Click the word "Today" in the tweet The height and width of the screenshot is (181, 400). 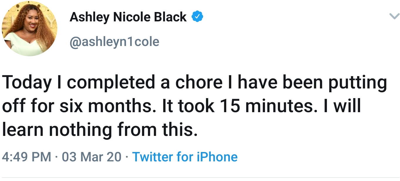27,83
